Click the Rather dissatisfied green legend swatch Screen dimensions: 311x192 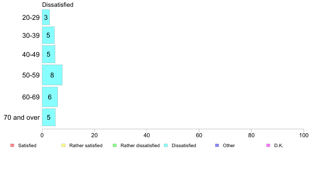click(x=115, y=145)
